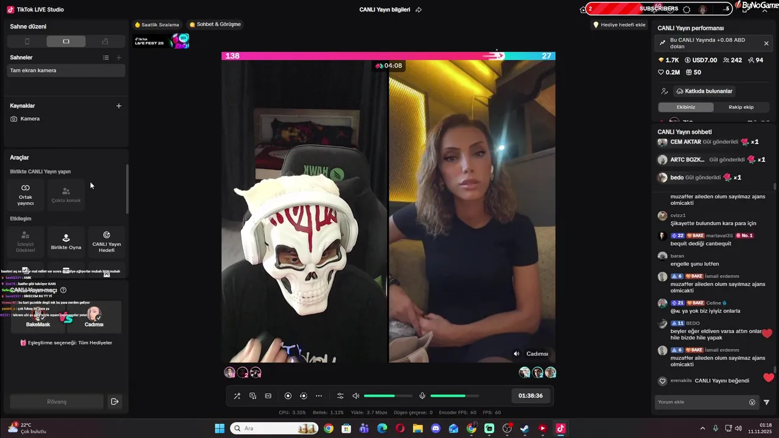Screen dimensions: 779x438
Task: Open the weather widget 22°C
Action: [x=27, y=428]
